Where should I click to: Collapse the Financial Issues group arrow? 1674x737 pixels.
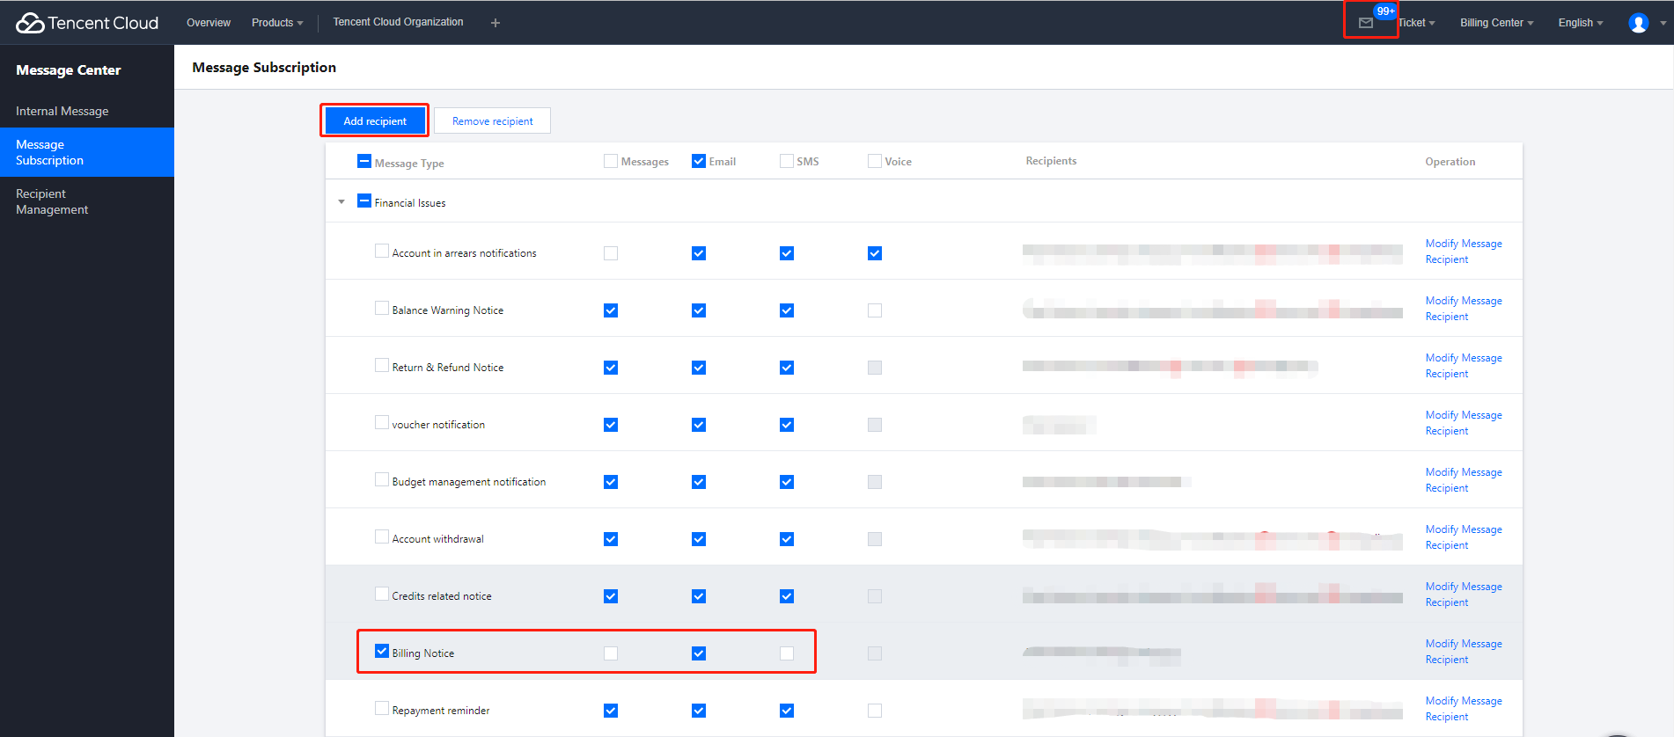pos(341,202)
